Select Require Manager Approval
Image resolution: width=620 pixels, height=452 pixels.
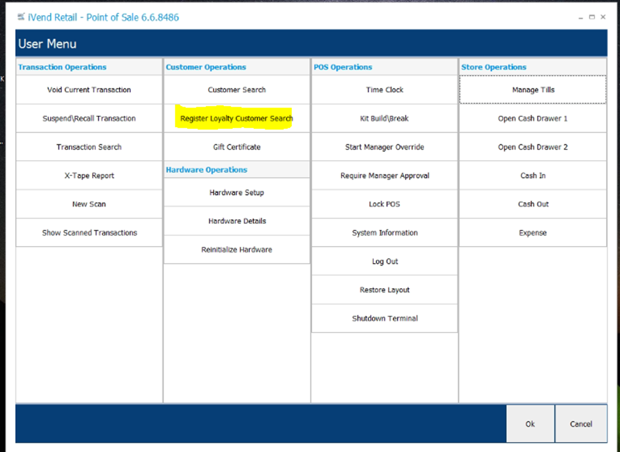[x=385, y=175]
